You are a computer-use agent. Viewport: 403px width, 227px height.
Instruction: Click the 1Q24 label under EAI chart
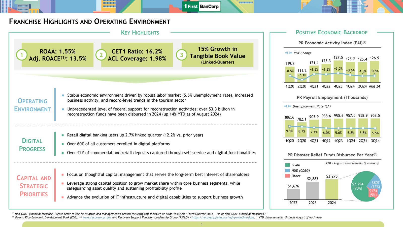pyautogui.click(x=350, y=86)
